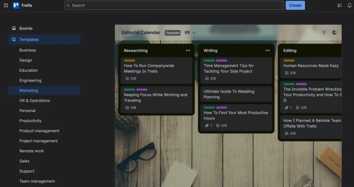The width and height of the screenshot is (354, 187).
Task: Open the notifications bell
Action: 349,6
